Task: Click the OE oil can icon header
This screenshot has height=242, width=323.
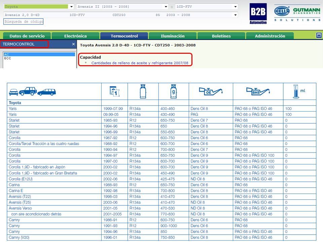Action: [211, 91]
